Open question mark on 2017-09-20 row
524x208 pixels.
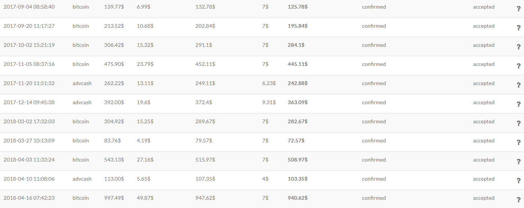(x=518, y=28)
